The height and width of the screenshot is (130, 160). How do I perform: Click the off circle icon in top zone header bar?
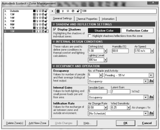tap(73, 11)
